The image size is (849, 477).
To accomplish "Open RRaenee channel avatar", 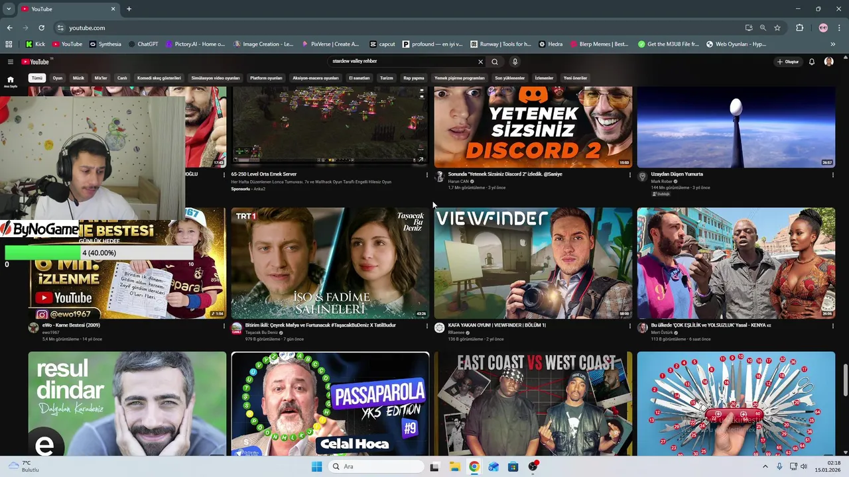I will pos(439,328).
